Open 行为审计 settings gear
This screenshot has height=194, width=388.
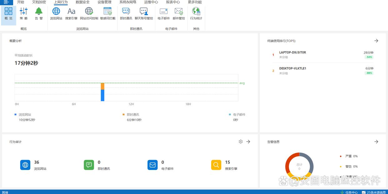(x=241, y=142)
